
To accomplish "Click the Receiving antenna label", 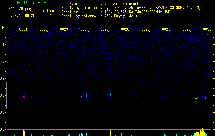I will coord(79,16).
